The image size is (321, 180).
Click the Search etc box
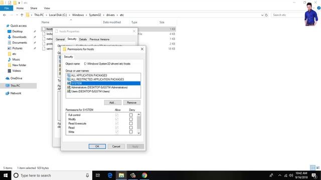coord(287,15)
